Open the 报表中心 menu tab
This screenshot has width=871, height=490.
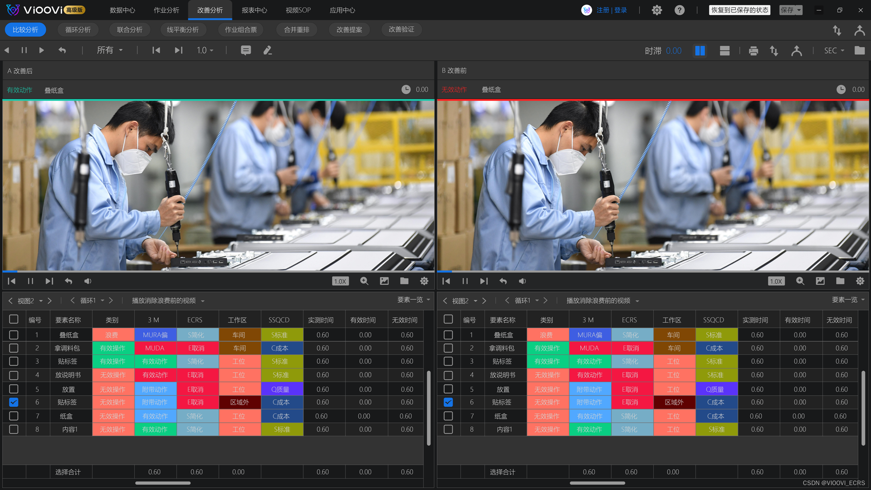pyautogui.click(x=254, y=10)
